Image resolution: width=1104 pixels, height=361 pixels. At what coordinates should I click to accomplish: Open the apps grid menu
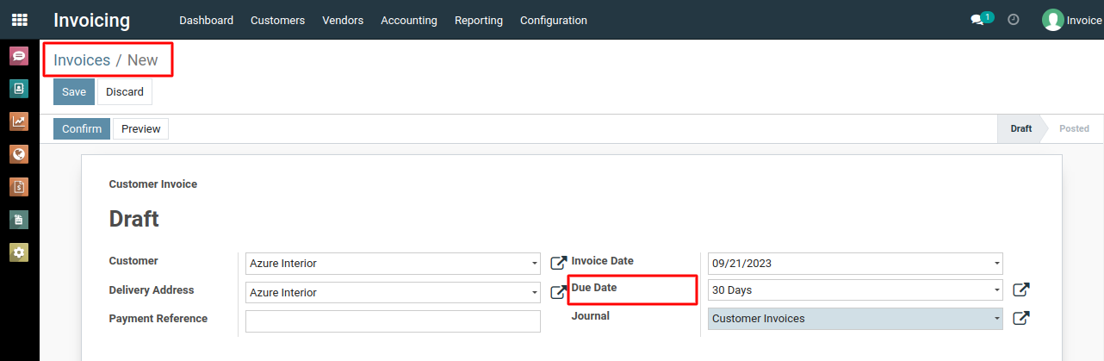(x=19, y=20)
